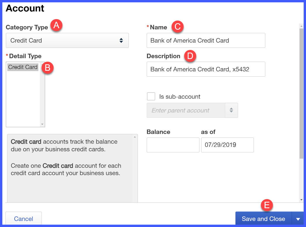
Task: Select Credit Card in the Detail Type list
Action: [x=23, y=67]
